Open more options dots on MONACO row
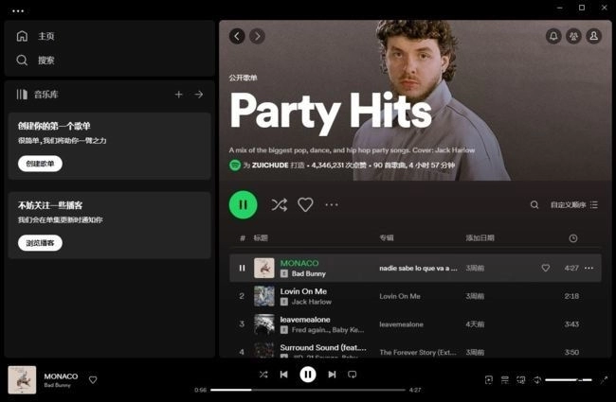 [589, 268]
